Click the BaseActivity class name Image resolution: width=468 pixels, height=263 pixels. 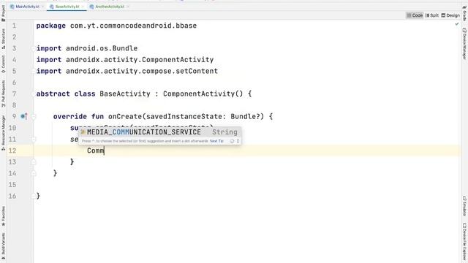125,94
